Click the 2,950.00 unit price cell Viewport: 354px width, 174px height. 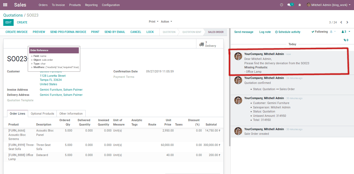coord(168,130)
